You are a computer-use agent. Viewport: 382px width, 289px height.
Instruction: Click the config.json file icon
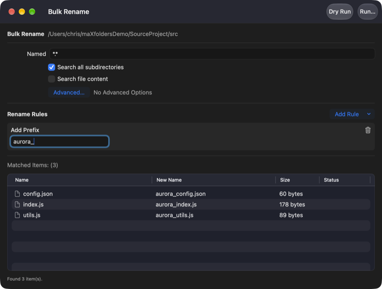[x=17, y=194]
